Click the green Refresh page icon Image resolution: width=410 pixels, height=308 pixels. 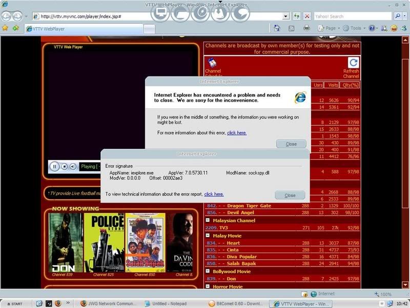(x=297, y=16)
